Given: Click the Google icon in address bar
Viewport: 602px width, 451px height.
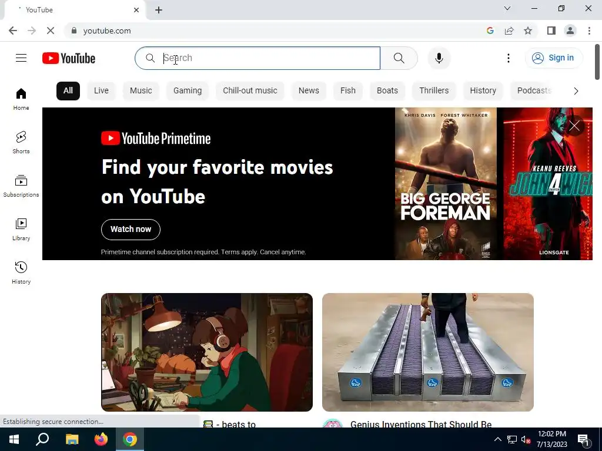Looking at the screenshot, I should [x=490, y=31].
